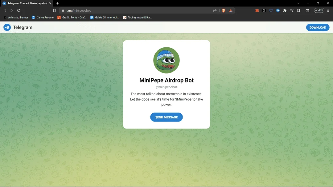Open Brave Shields lion icon
This screenshot has height=187, width=333.
coord(224,10)
